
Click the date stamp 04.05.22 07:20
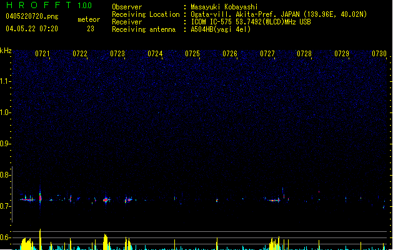[x=32, y=29]
